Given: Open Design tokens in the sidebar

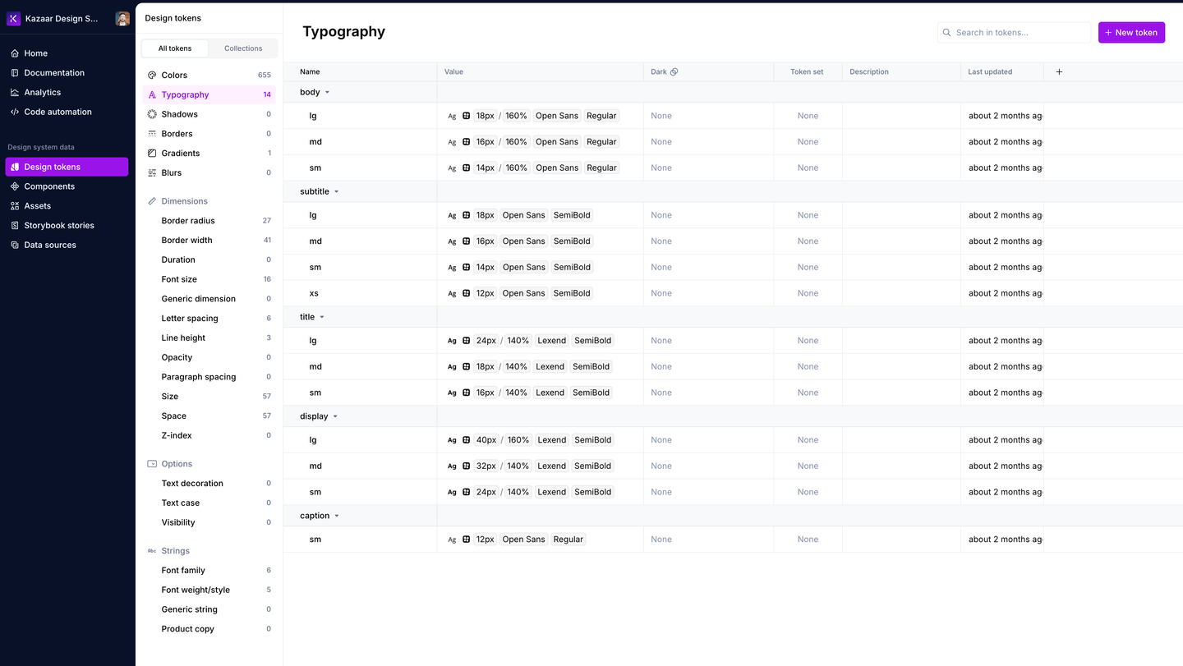Looking at the screenshot, I should (x=67, y=167).
